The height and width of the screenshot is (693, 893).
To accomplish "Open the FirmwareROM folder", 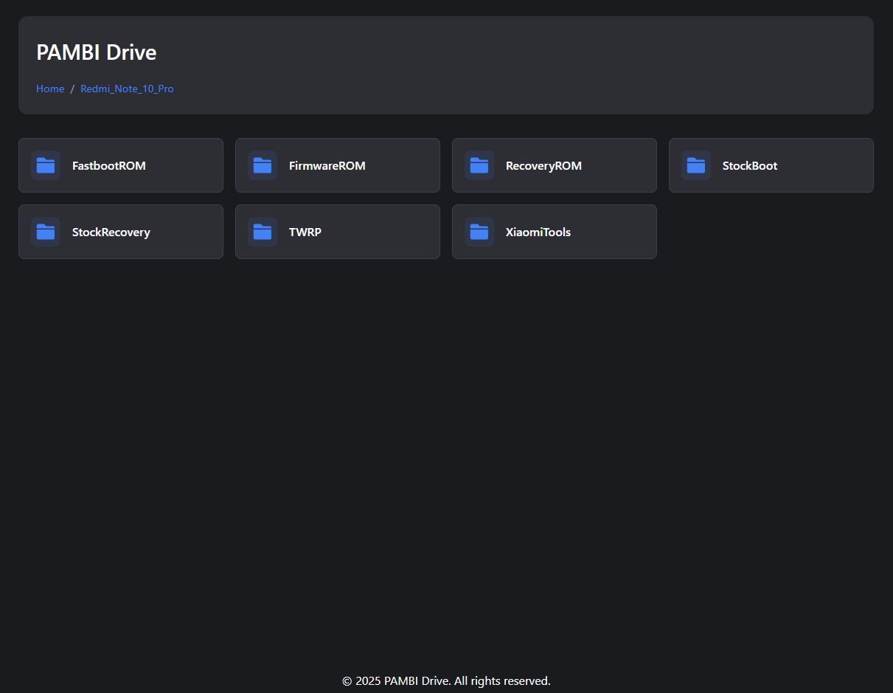I will pos(337,165).
